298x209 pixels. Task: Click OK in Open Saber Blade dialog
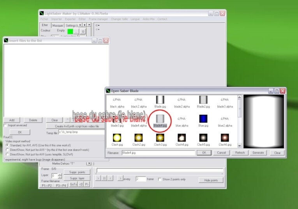click(x=204, y=153)
